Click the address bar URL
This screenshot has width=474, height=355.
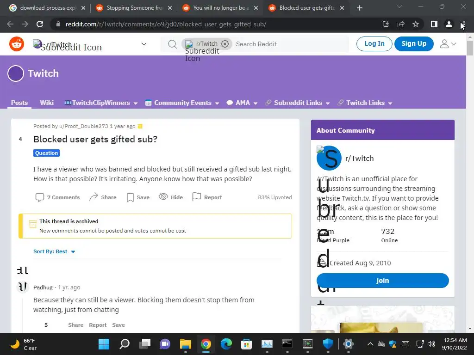coord(166,24)
